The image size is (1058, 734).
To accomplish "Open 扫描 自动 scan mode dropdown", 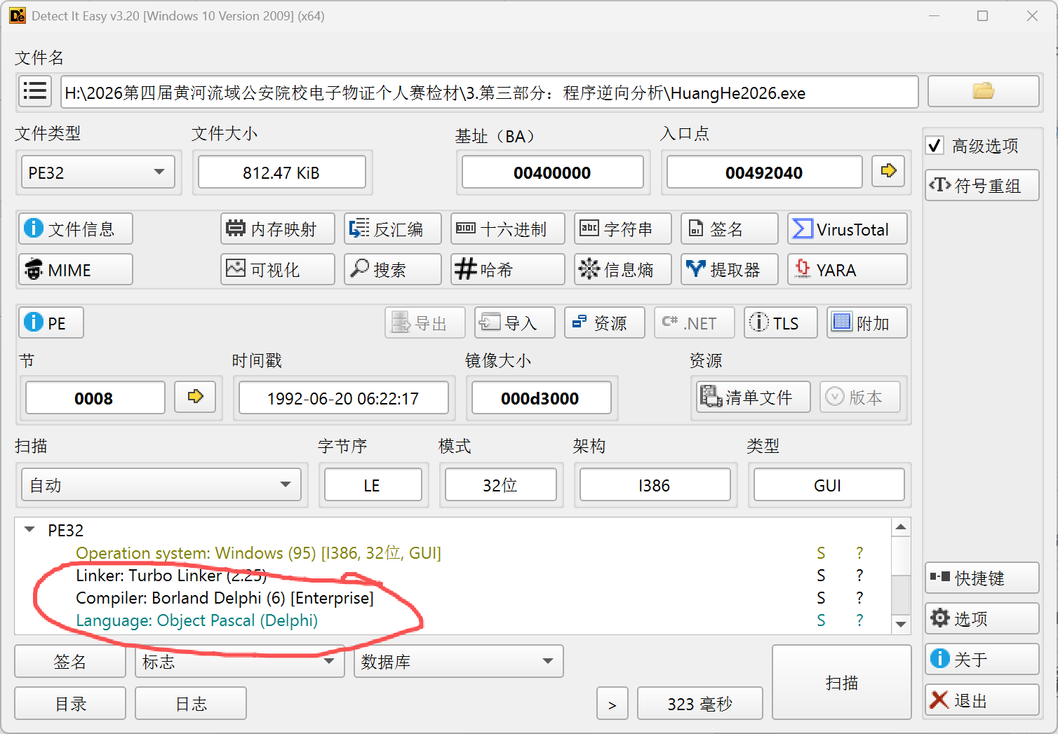I will pos(161,485).
